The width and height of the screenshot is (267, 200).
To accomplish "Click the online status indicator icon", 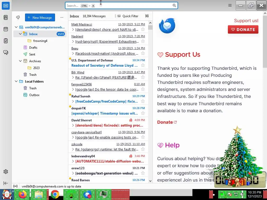I will 15,186.
